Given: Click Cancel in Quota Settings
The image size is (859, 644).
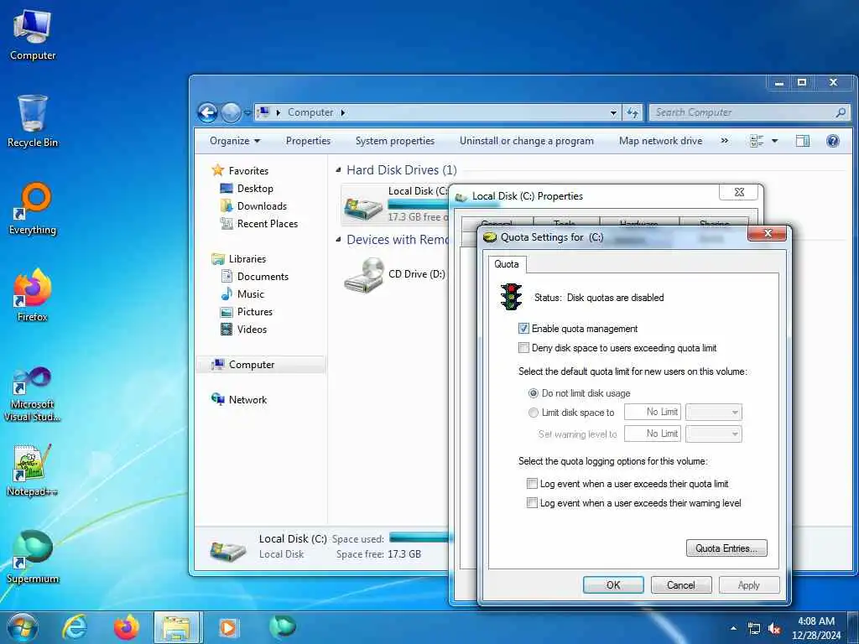Looking at the screenshot, I should tap(681, 584).
